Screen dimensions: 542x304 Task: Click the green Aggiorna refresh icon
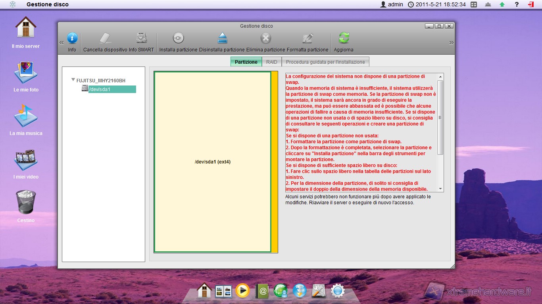(x=344, y=38)
